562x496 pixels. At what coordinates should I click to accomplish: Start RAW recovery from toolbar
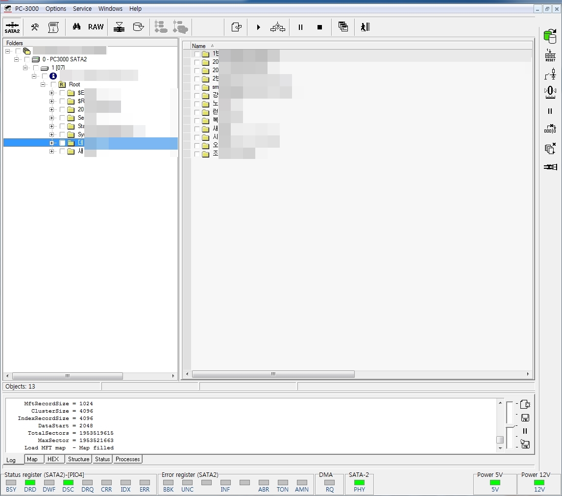click(x=96, y=27)
